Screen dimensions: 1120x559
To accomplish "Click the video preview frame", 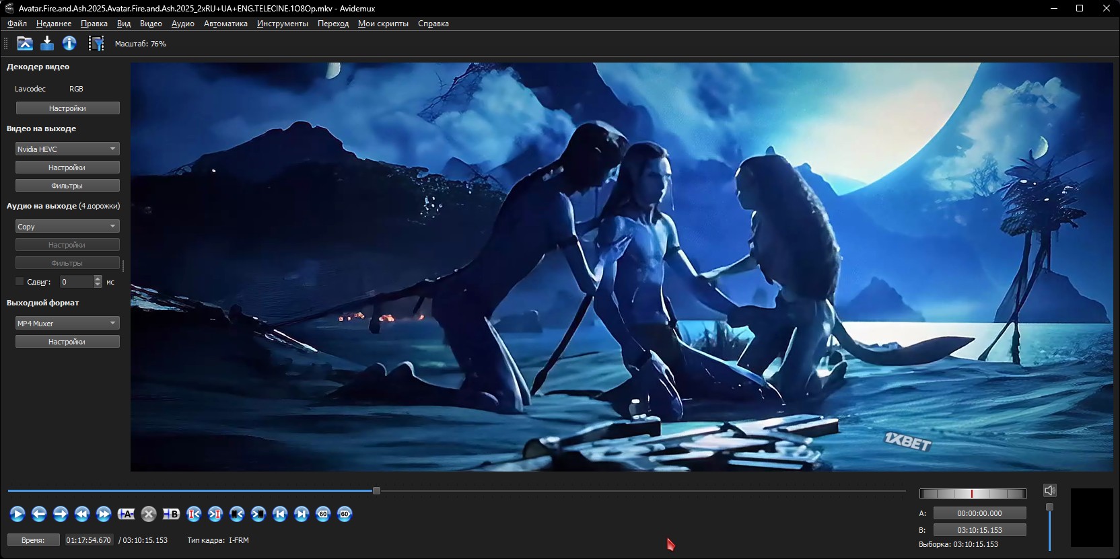I will click(622, 267).
